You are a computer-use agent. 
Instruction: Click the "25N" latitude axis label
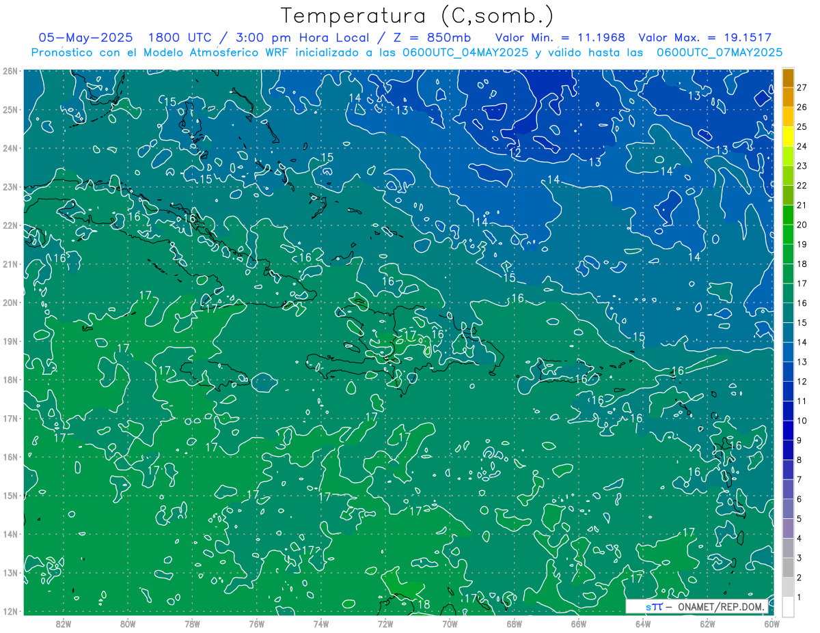click(10, 109)
